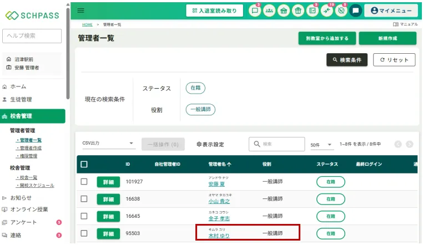Click the speech bubble icon with badge 3
This screenshot has height=245, width=423.
(255, 11)
